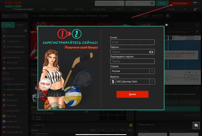
Task: Expand the Футбол (1053) chevron
Action: point(26,100)
